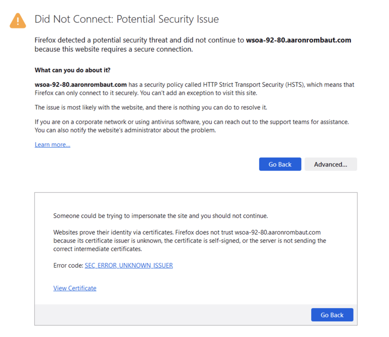Open the View Certificate link
The width and height of the screenshot is (389, 337).
click(75, 288)
